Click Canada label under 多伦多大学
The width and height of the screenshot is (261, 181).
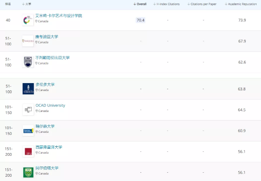pos(43,90)
